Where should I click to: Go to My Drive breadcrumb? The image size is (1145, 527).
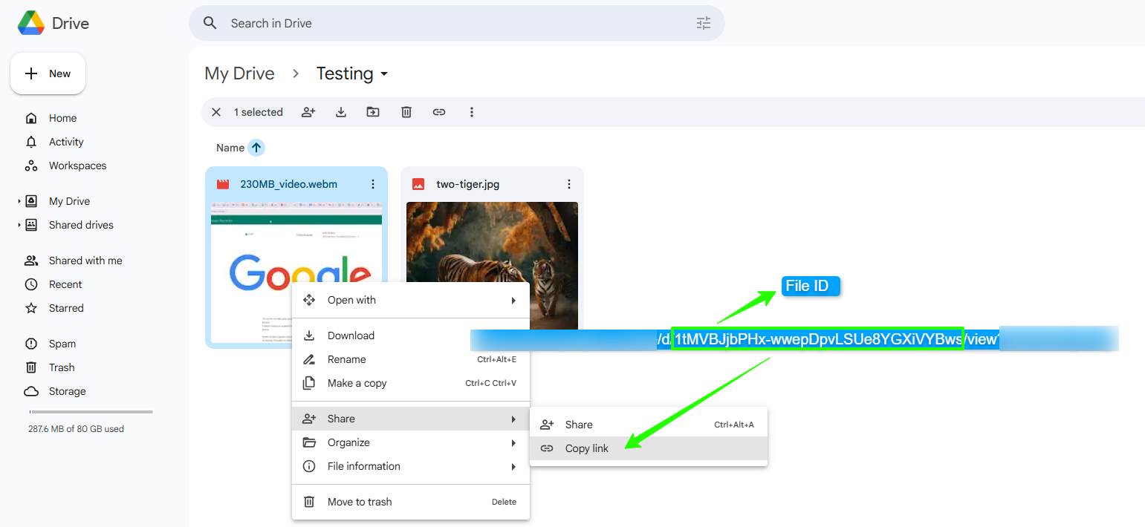[239, 73]
